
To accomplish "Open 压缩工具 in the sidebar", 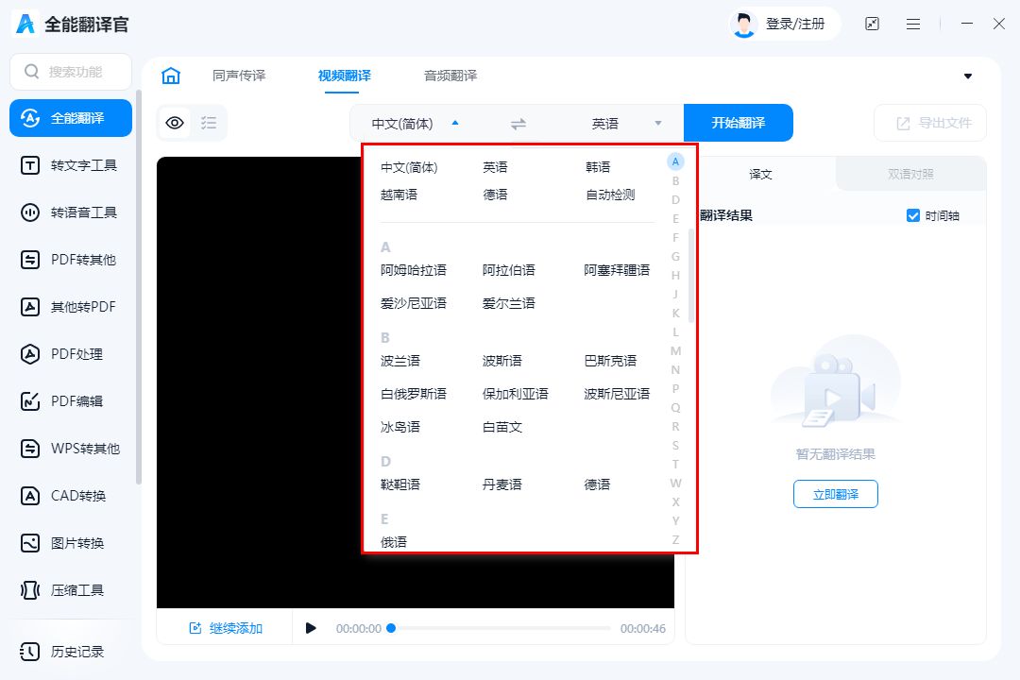I will (71, 590).
